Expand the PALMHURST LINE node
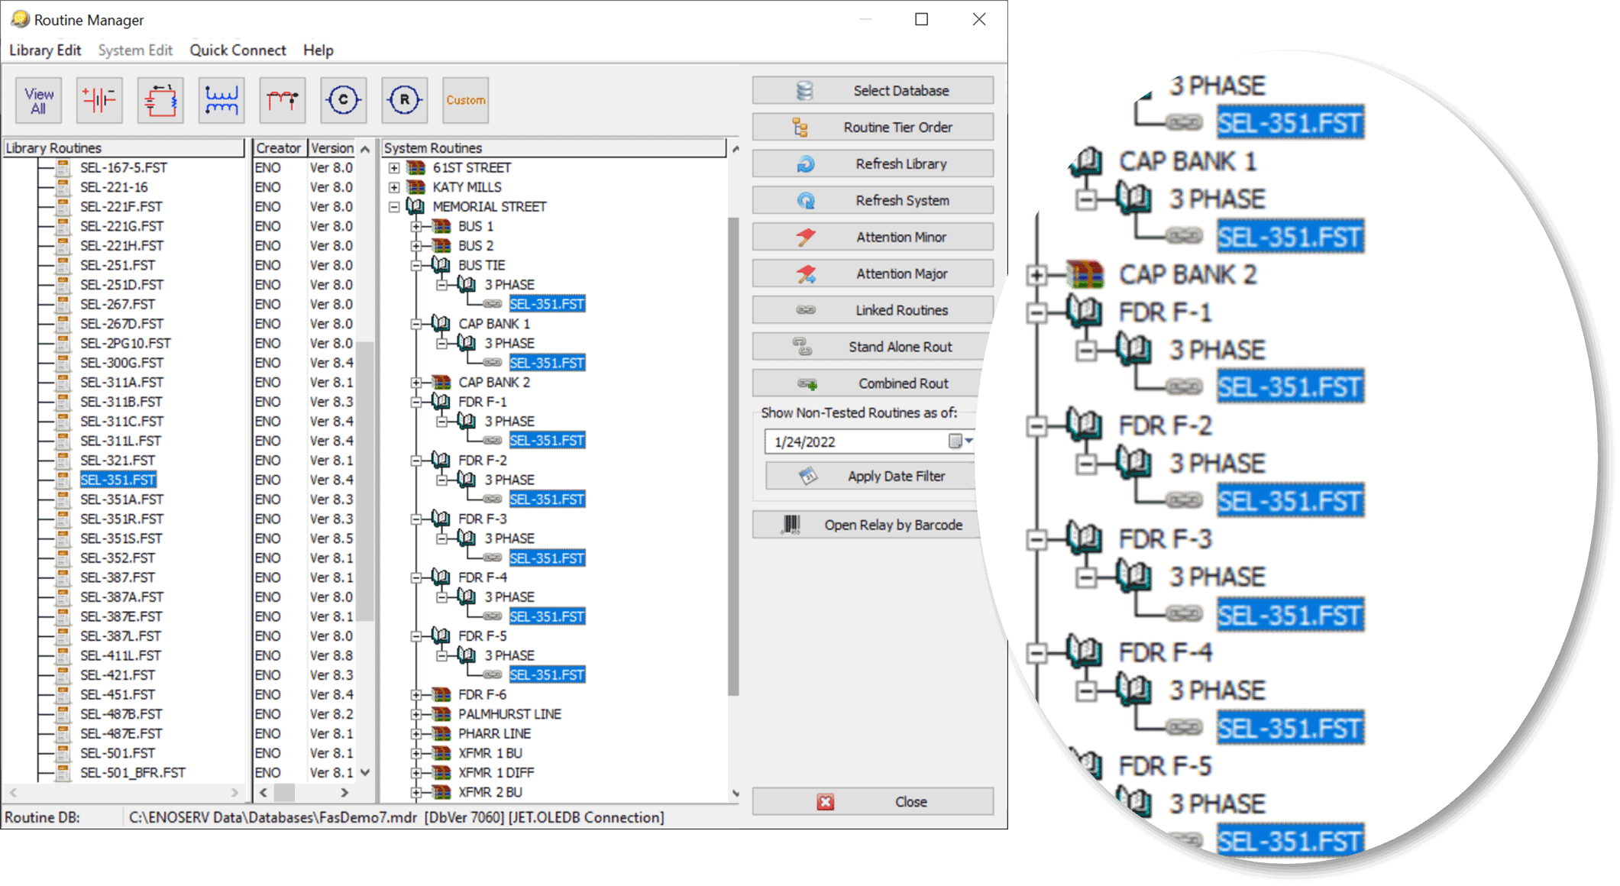The width and height of the screenshot is (1620, 886). coord(416,715)
